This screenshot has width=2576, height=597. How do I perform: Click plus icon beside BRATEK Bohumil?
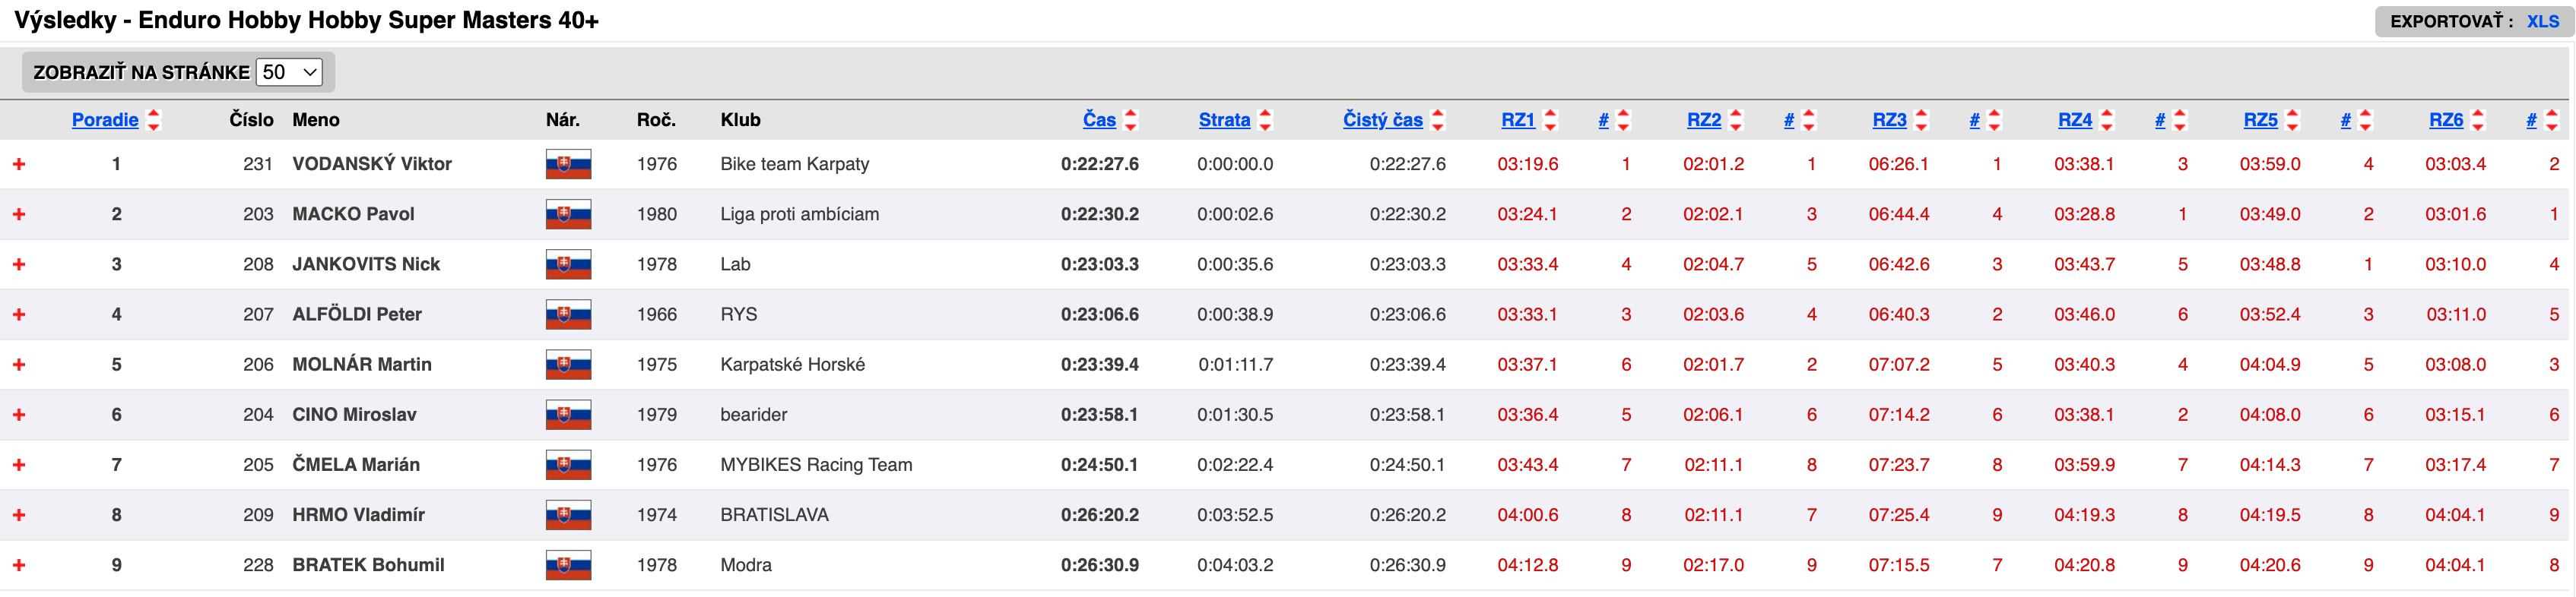coord(19,565)
